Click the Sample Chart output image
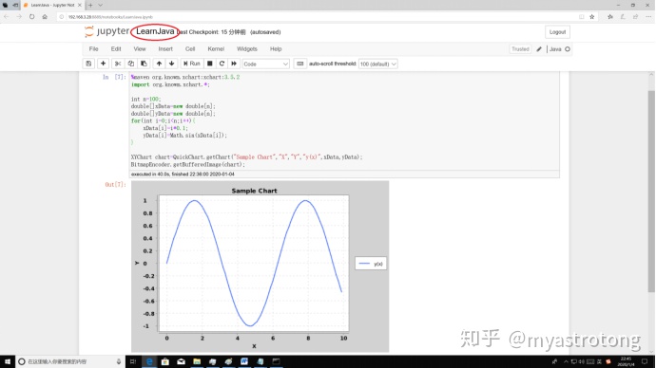 pyautogui.click(x=260, y=267)
